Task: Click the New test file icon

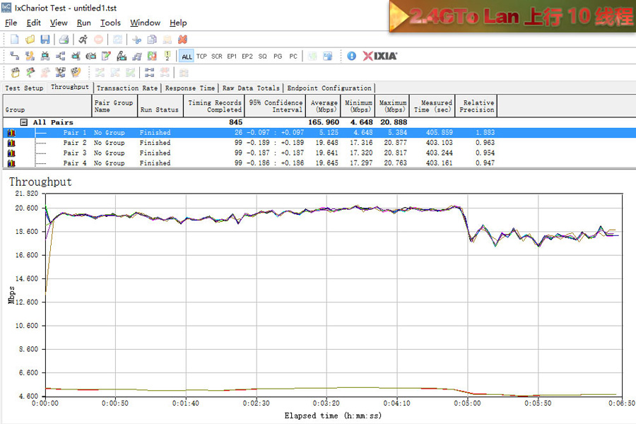Action: (14, 40)
